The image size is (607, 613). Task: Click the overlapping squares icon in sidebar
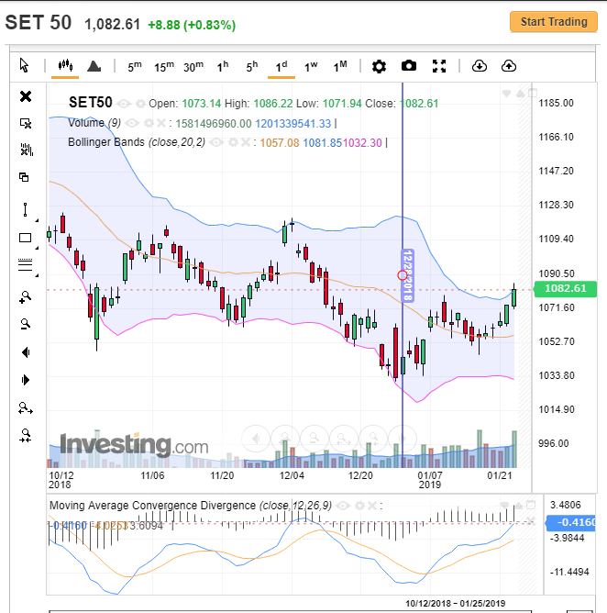[24, 177]
